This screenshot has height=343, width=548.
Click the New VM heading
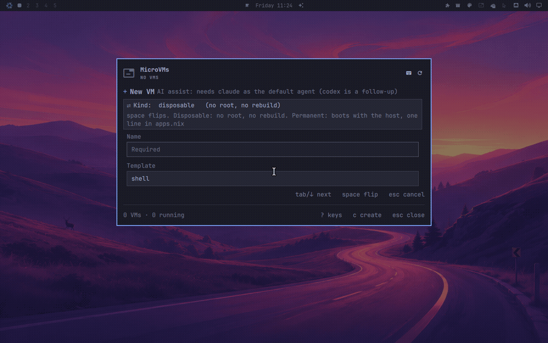pos(142,91)
